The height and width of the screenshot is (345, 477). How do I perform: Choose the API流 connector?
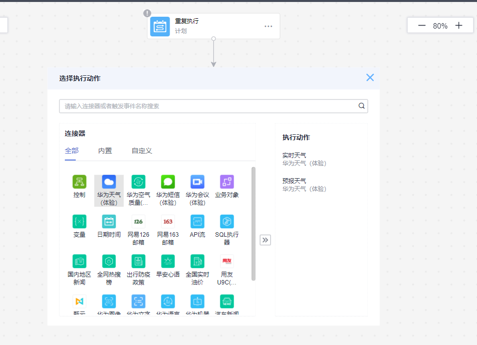pyautogui.click(x=197, y=226)
